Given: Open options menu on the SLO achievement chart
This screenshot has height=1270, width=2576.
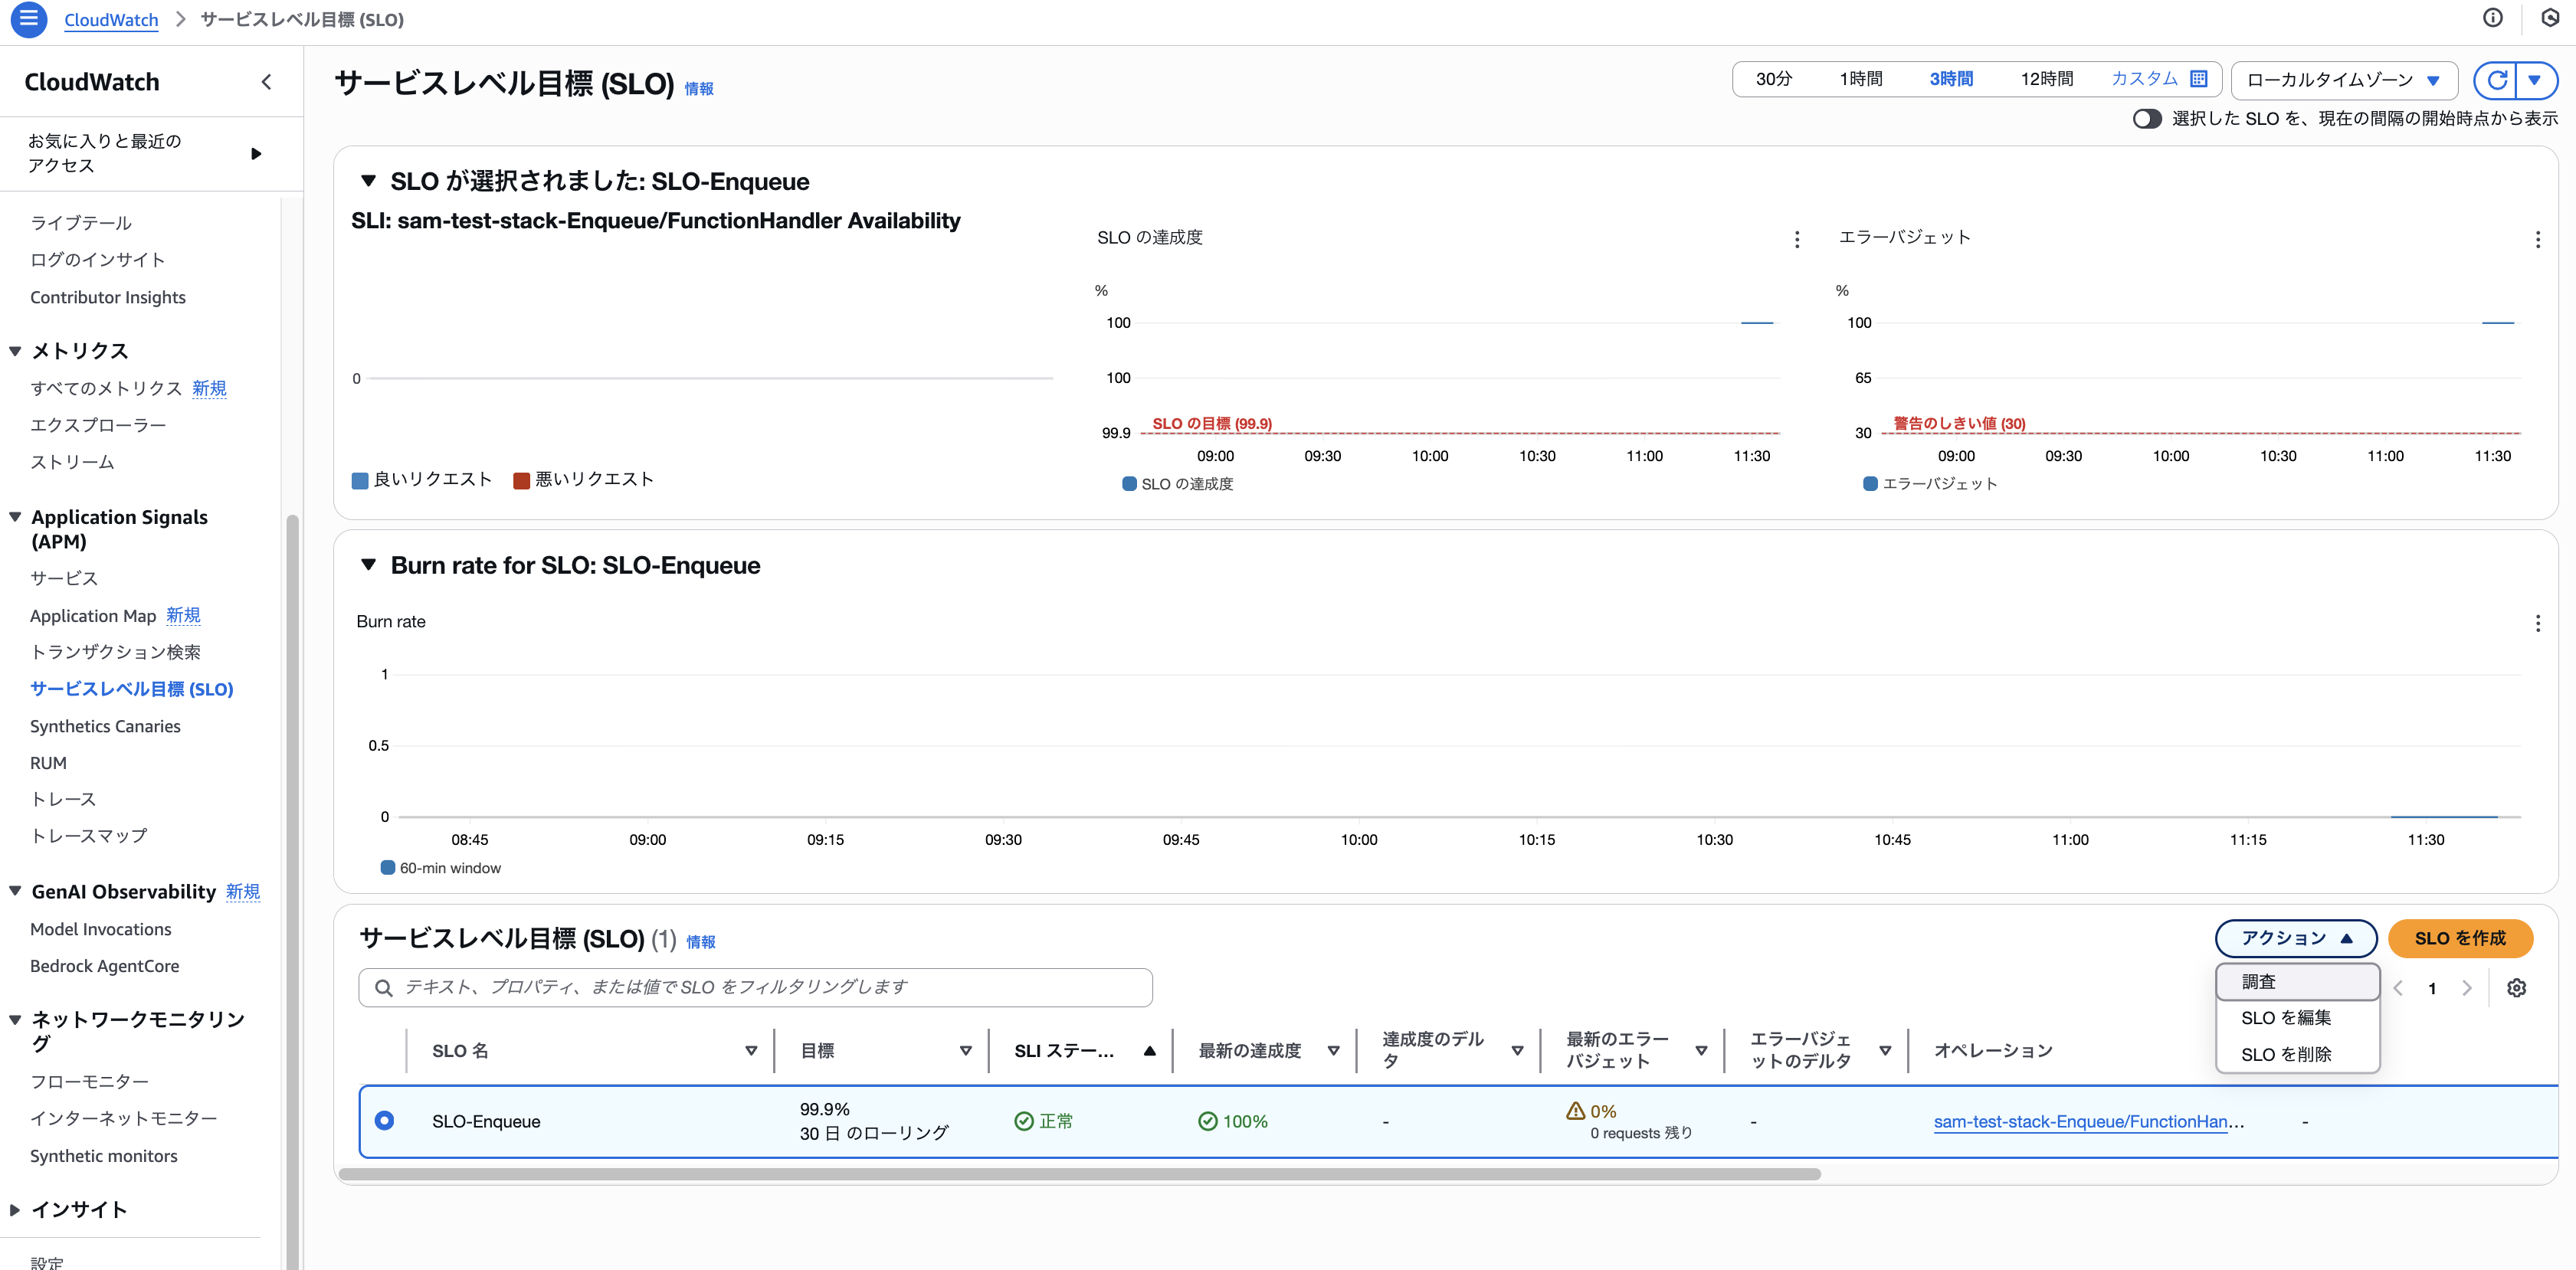Looking at the screenshot, I should click(1796, 239).
